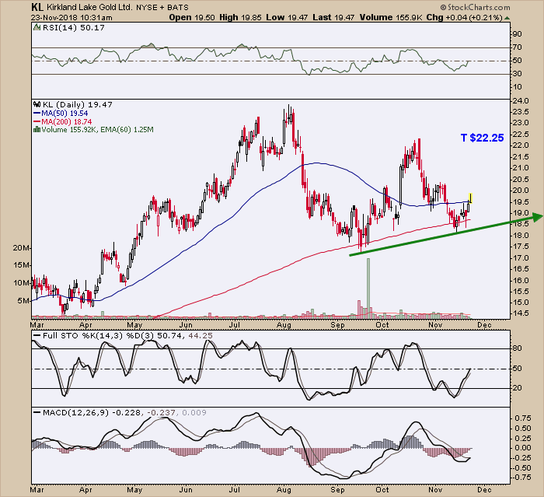Click the 'KL (Daily) 19.47' legend label
This screenshot has width=544, height=497.
78,104
